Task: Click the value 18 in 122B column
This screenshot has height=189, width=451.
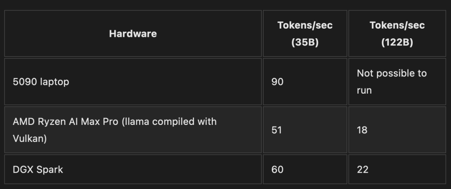Action: [x=362, y=130]
